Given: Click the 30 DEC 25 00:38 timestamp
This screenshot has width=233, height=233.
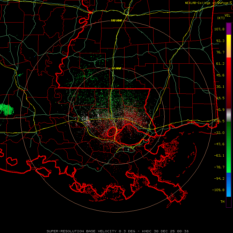Looking at the screenshot, I should [171, 231].
